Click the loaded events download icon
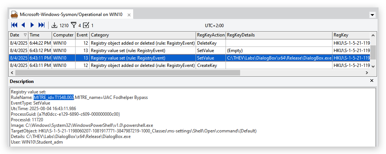The height and width of the screenshot is (154, 386). point(54,25)
